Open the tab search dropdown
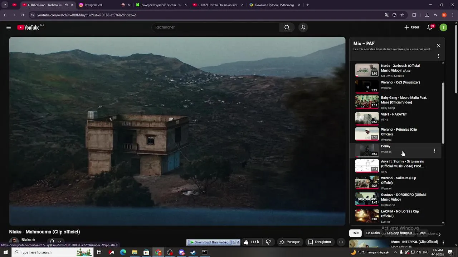The width and height of the screenshot is (458, 257). tap(5, 5)
